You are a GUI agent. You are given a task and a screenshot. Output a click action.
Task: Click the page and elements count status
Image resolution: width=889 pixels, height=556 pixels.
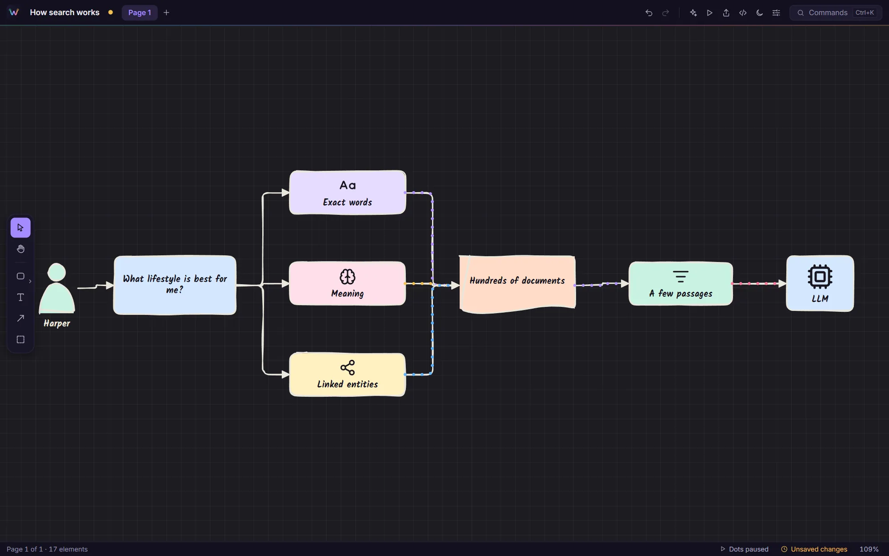(47, 549)
